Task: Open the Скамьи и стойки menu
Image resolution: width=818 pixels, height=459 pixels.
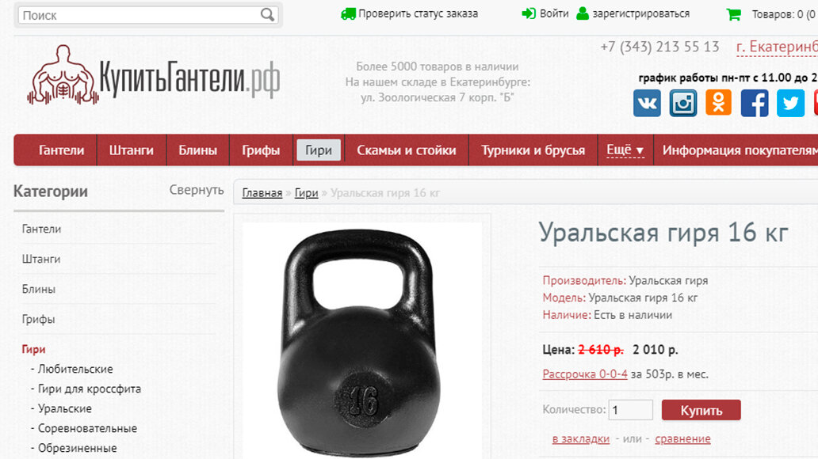Action: tap(407, 150)
